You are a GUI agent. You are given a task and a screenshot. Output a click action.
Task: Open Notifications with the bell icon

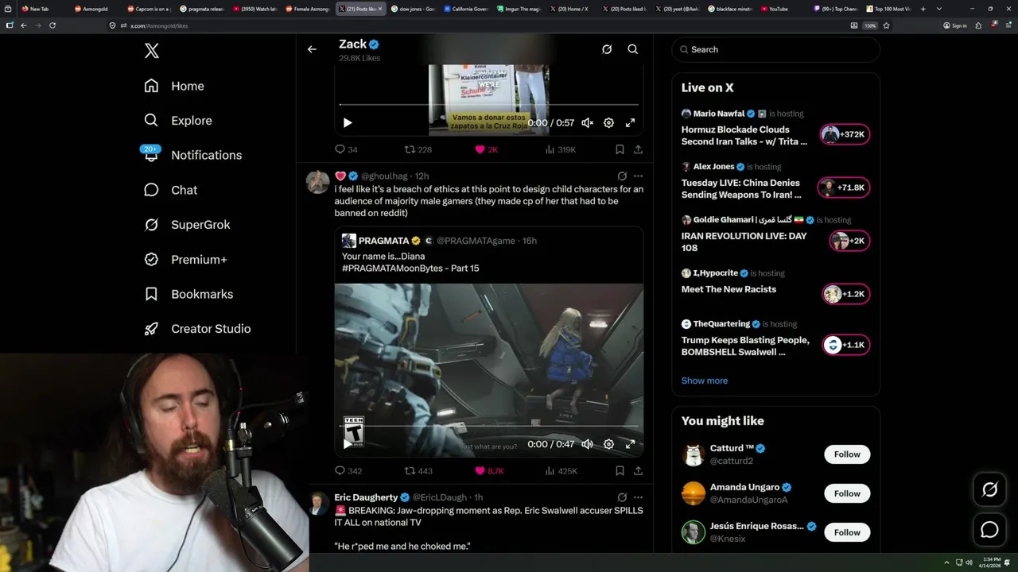(x=151, y=154)
